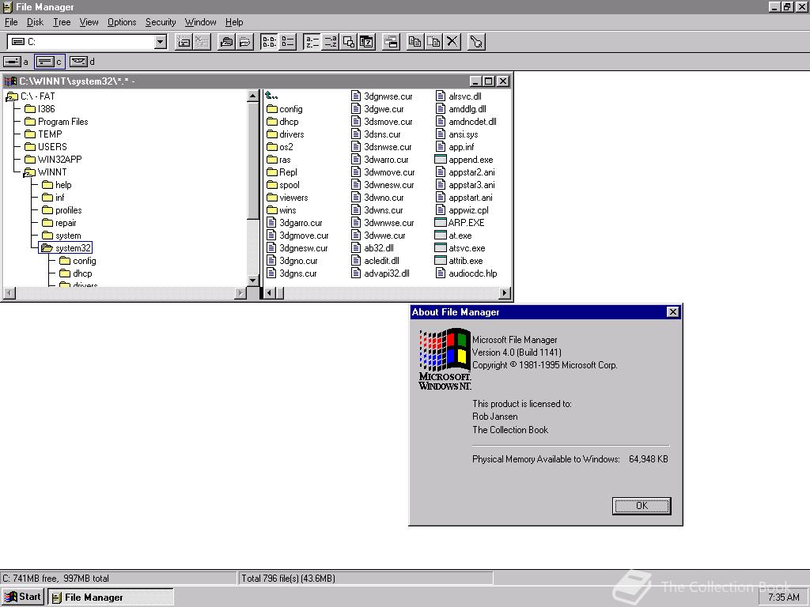Click the Disconnect Network Drive toolbar icon

pos(202,42)
